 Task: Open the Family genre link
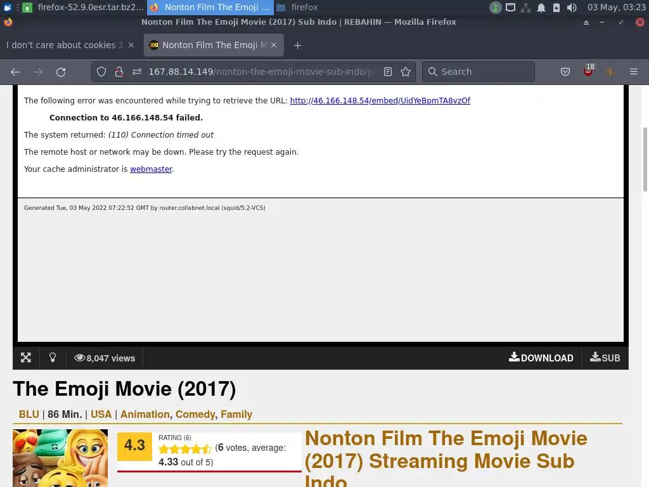[x=236, y=415]
